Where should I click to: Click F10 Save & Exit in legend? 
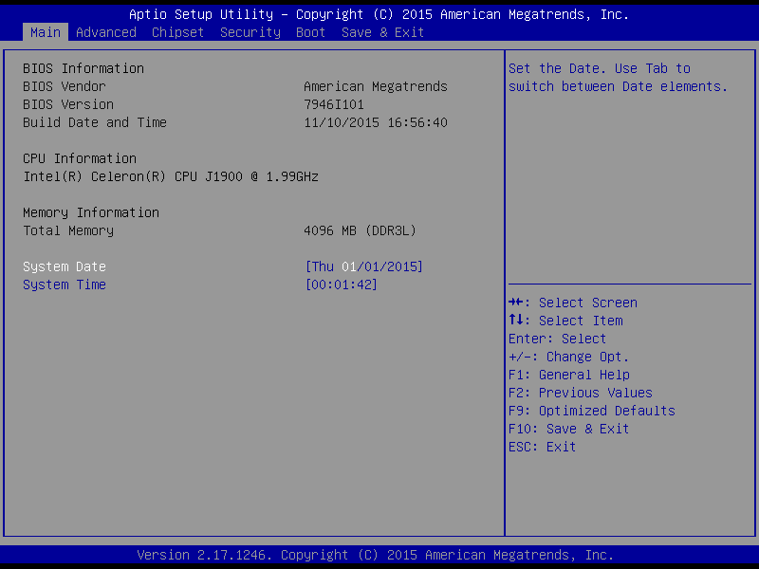click(568, 429)
